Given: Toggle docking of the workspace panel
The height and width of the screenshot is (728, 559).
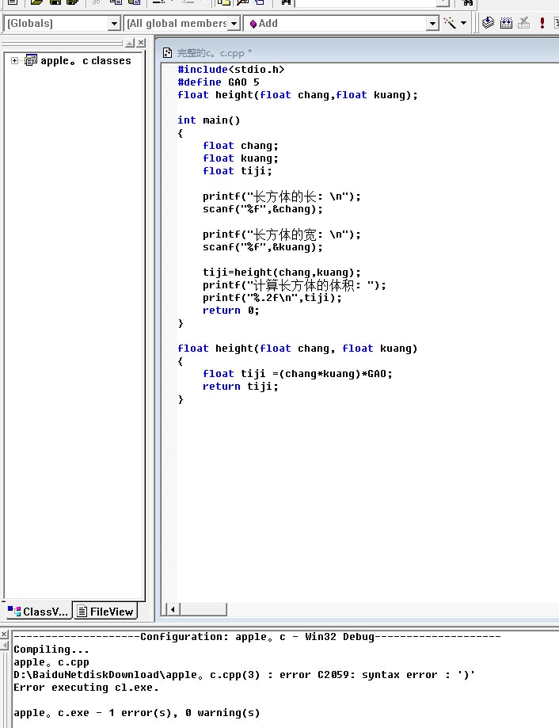Looking at the screenshot, I should point(130,44).
